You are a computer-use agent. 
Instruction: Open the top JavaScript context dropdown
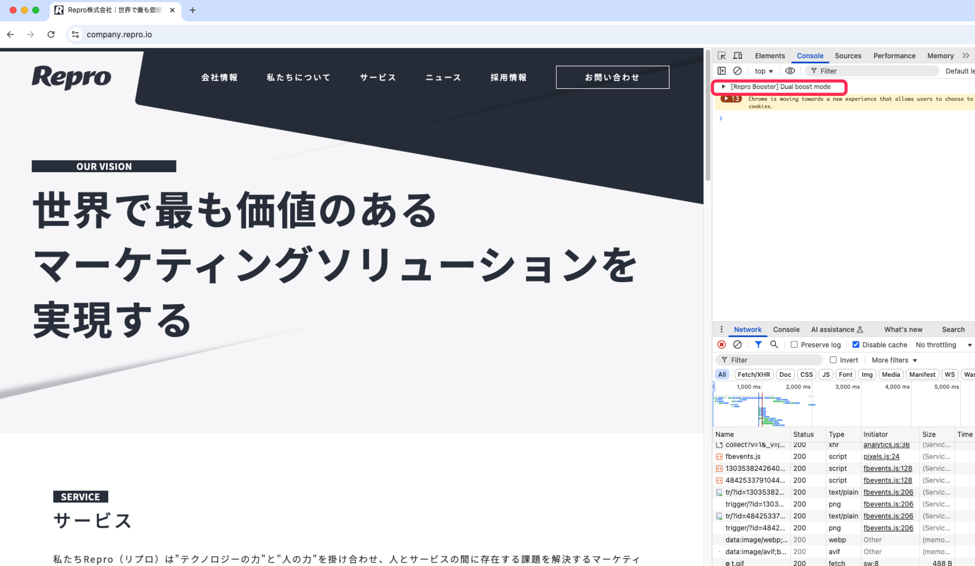763,71
